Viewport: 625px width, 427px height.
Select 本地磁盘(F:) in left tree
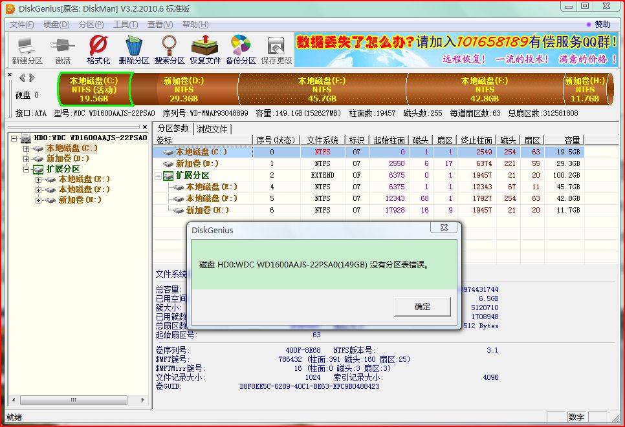[84, 190]
